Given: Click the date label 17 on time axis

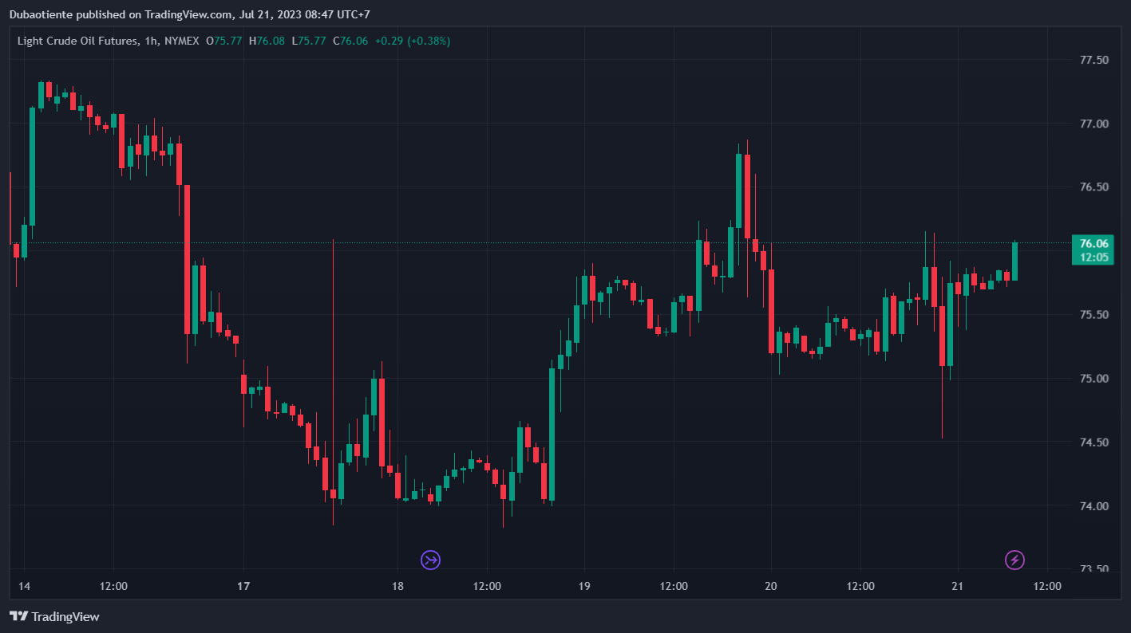Looking at the screenshot, I should click(243, 586).
